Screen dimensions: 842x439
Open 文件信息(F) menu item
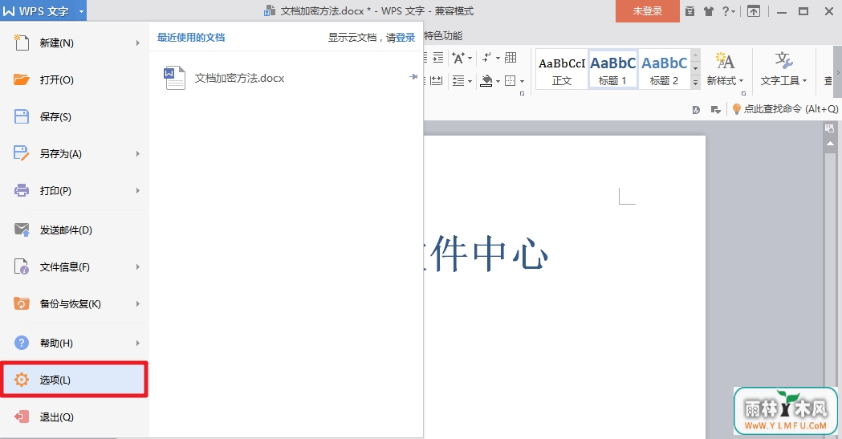pos(74,266)
